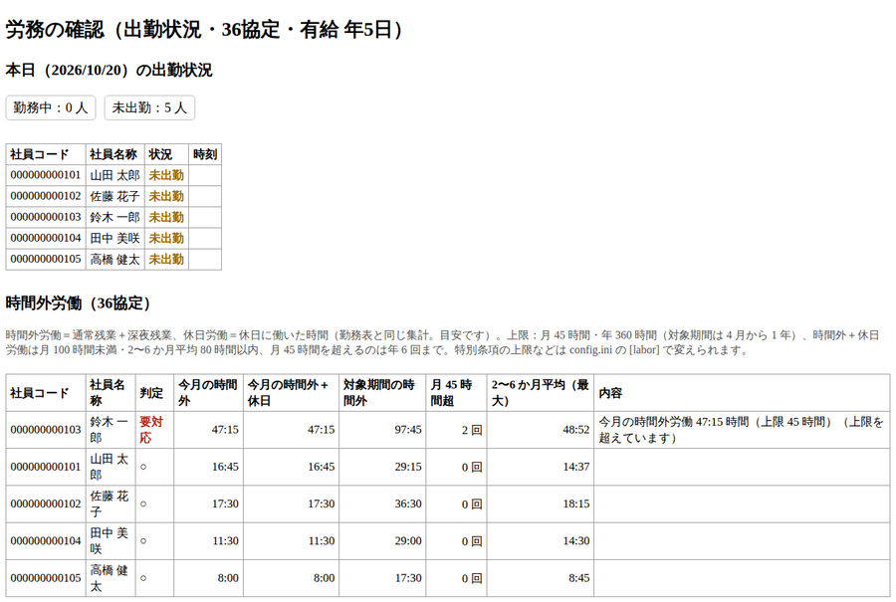Click 田中 美咲 in the attendance table

coord(114,238)
